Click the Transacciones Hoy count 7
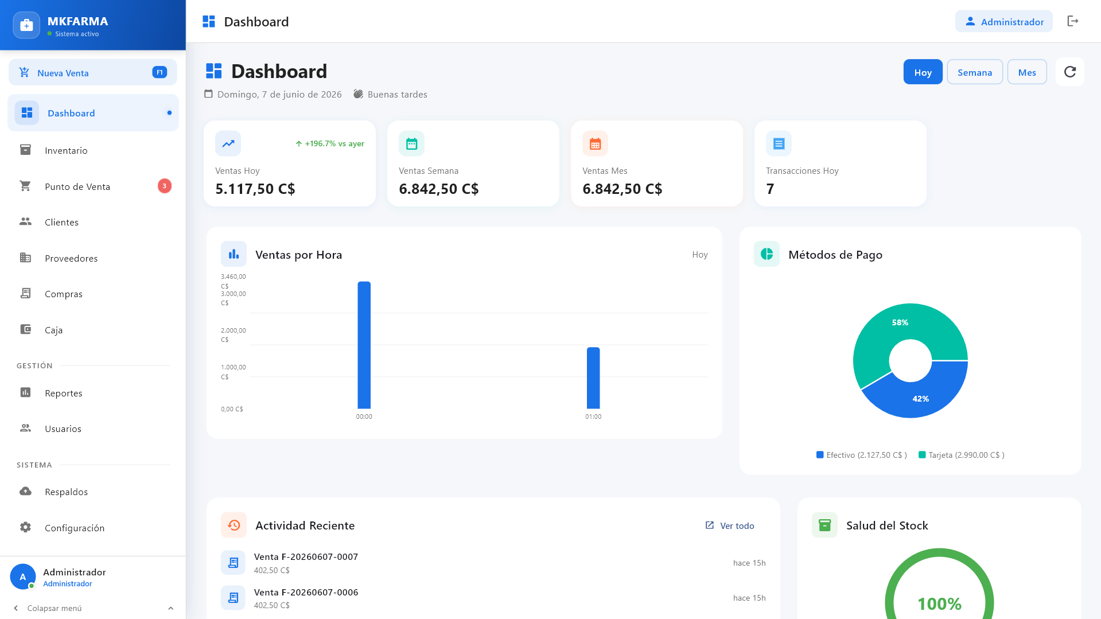 (770, 189)
